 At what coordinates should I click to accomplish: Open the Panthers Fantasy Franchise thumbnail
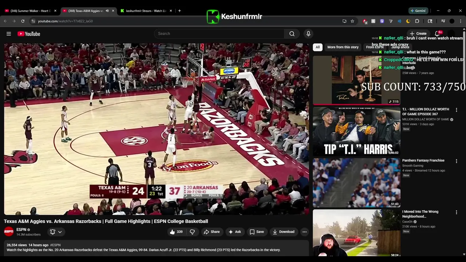point(356,183)
